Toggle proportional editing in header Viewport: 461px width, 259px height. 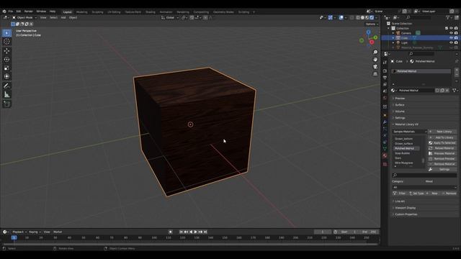point(205,17)
